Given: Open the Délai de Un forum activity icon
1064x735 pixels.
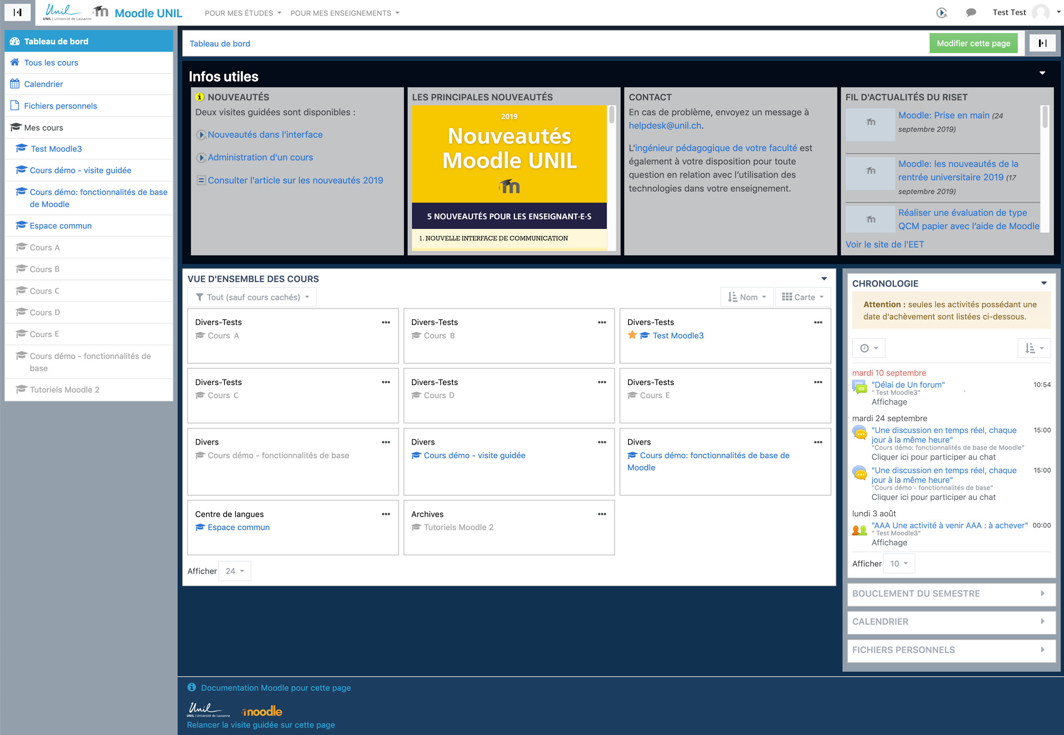Looking at the screenshot, I should click(x=859, y=387).
